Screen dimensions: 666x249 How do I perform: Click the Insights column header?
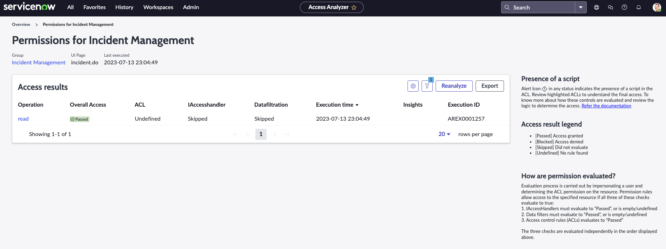click(x=413, y=105)
